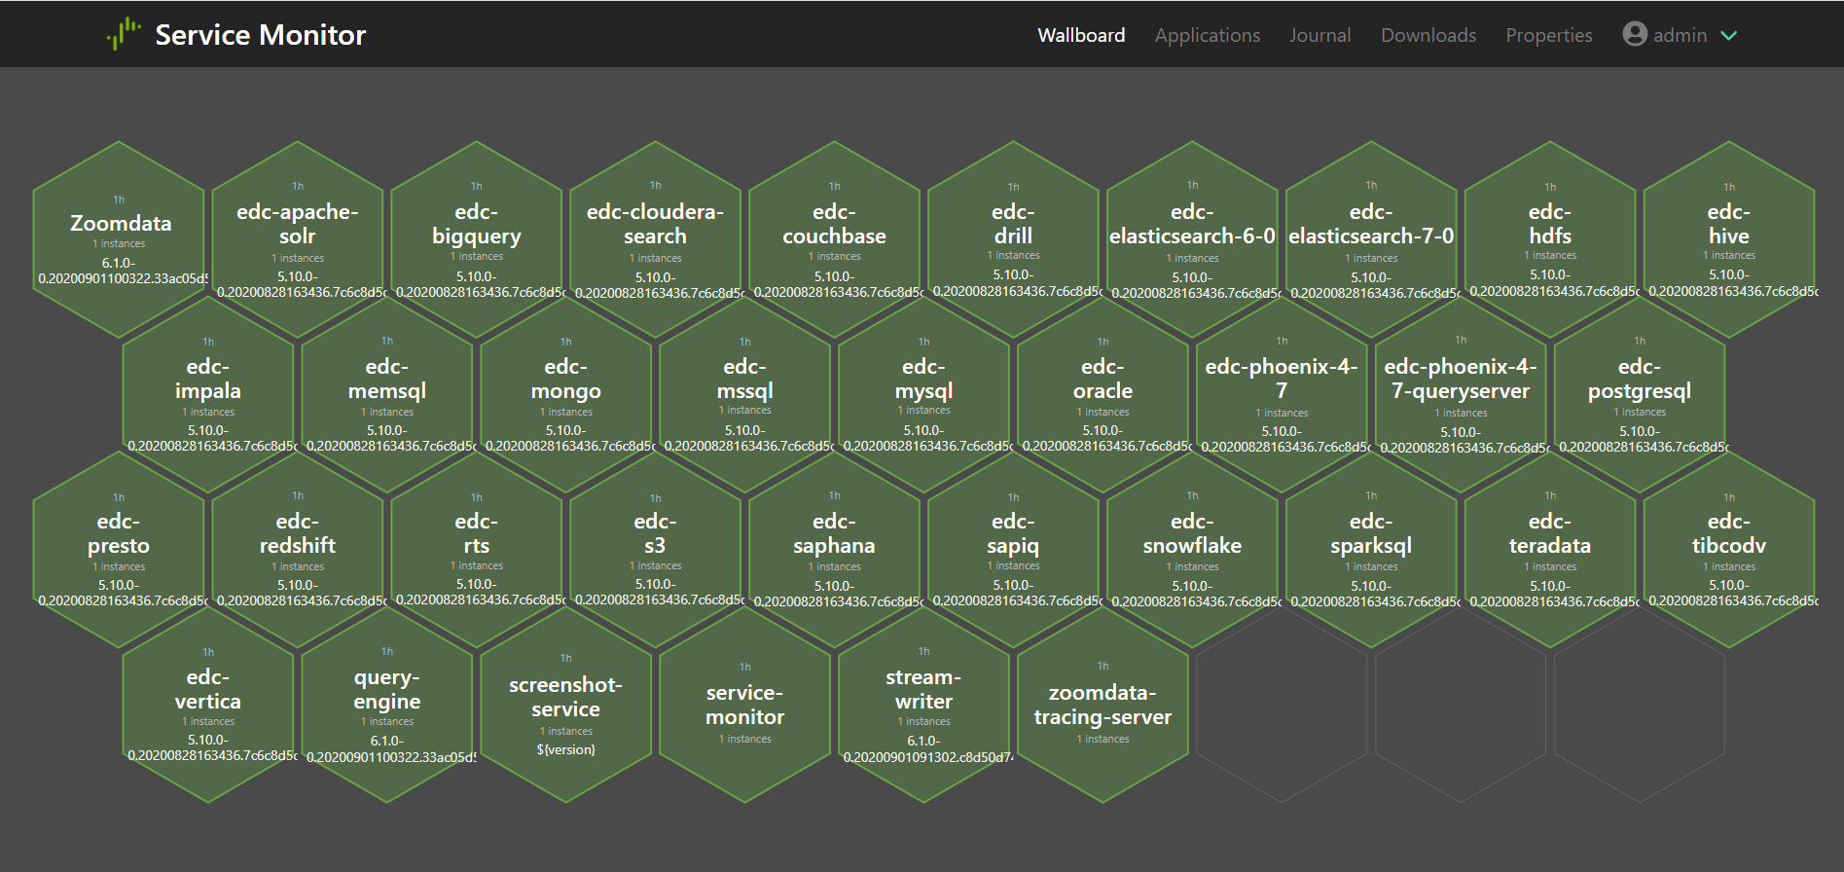Click the stream-writer tile
This screenshot has height=872, width=1844.
(x=924, y=705)
